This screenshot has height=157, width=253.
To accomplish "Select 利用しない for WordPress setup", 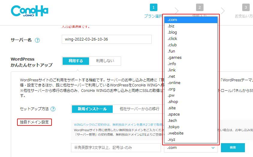I will click(105, 61).
